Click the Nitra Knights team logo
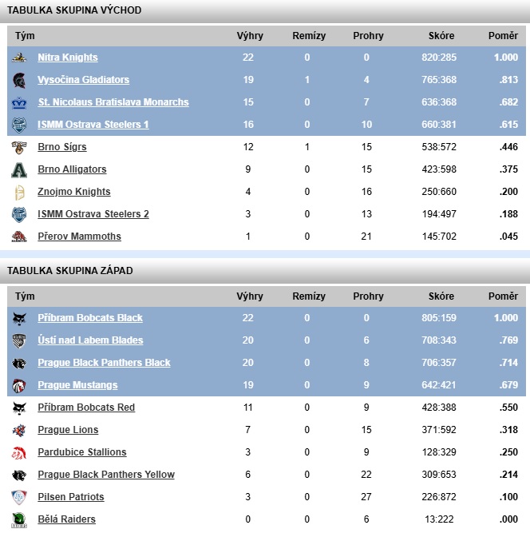This screenshot has height=533, width=530. point(19,58)
